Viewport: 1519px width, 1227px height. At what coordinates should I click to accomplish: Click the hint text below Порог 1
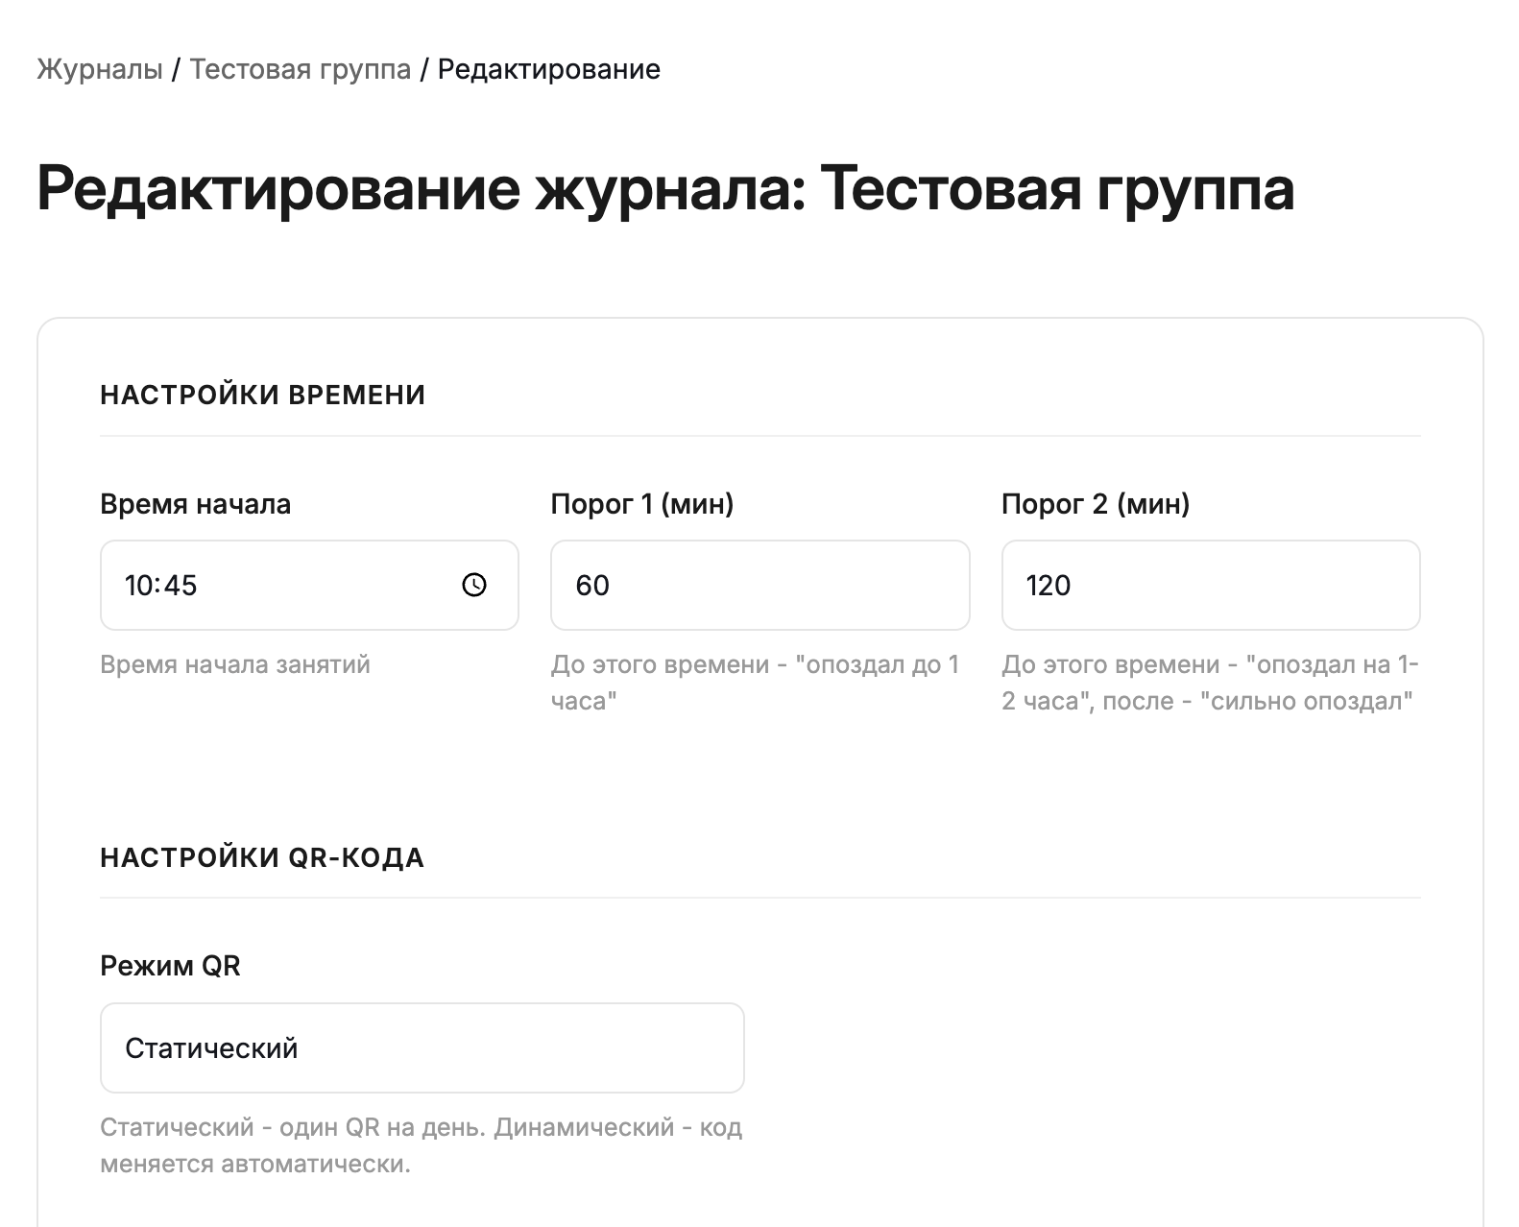[755, 682]
